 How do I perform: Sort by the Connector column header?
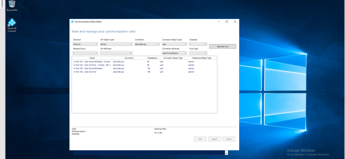coord(129,58)
